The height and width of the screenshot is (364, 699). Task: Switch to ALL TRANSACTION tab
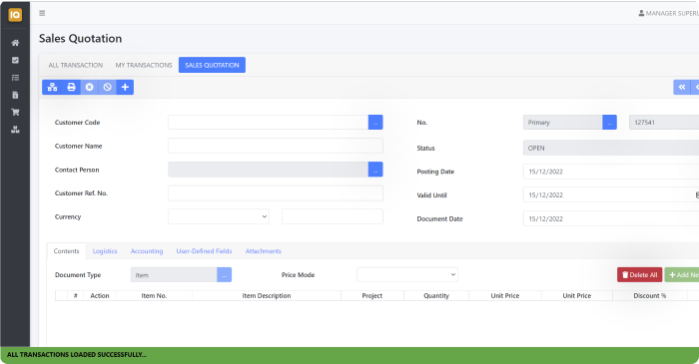76,65
